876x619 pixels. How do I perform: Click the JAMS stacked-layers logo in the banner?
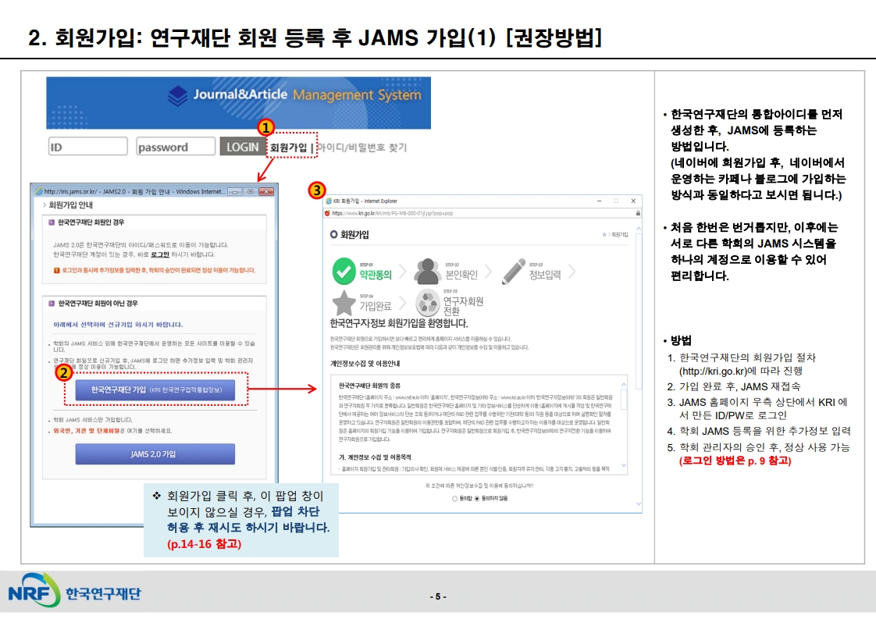[x=178, y=95]
